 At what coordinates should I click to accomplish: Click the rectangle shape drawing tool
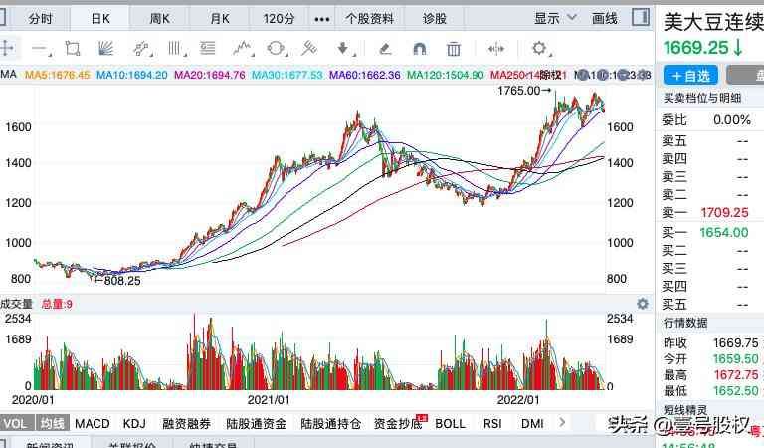click(72, 48)
